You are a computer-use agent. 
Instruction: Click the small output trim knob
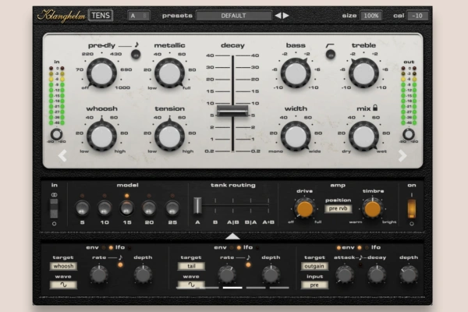coord(409,134)
